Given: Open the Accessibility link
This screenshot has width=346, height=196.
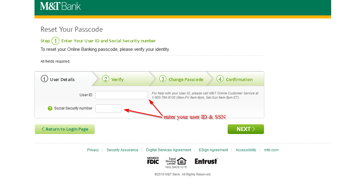Looking at the screenshot, I should coord(246,150).
